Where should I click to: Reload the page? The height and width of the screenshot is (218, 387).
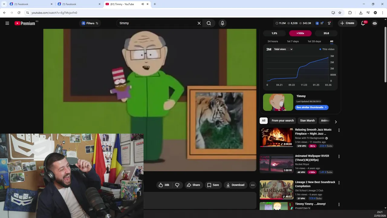(19, 13)
